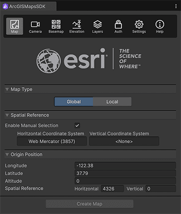Switch map type to Global
This screenshot has height=214, width=181.
point(73,102)
